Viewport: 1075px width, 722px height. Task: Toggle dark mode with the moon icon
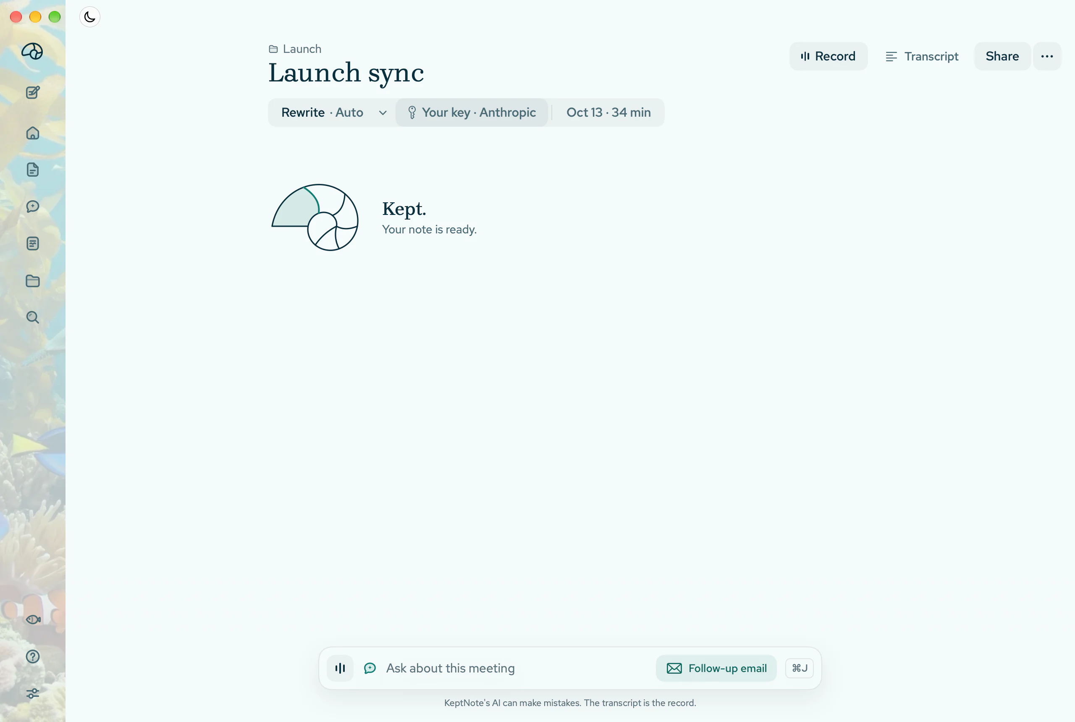click(x=90, y=17)
